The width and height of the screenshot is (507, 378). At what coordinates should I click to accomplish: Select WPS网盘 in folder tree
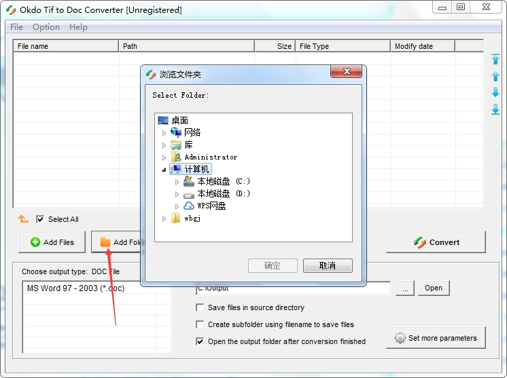point(211,206)
